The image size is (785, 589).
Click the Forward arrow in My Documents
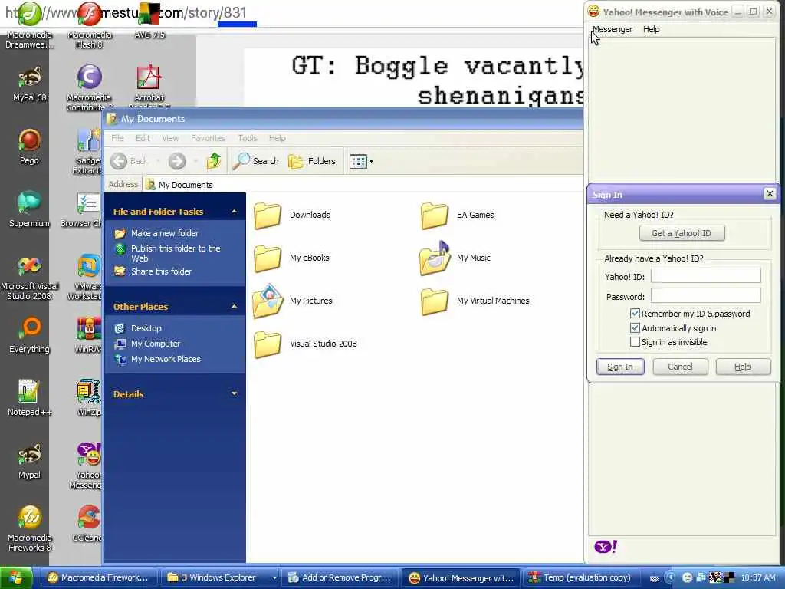[177, 161]
